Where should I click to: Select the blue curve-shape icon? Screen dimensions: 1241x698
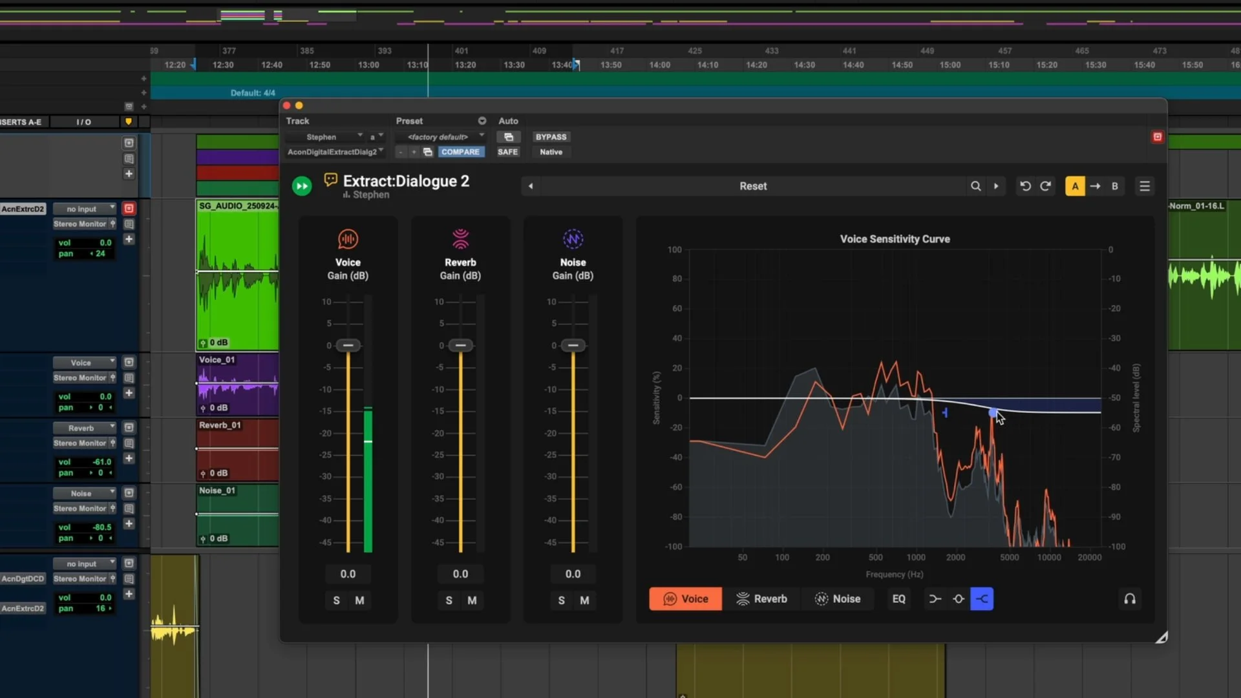tap(981, 599)
